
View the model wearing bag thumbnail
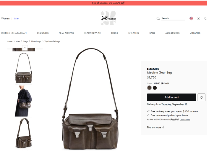[x=24, y=101]
